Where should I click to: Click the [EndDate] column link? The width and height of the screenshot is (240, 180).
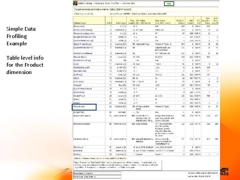point(78,151)
